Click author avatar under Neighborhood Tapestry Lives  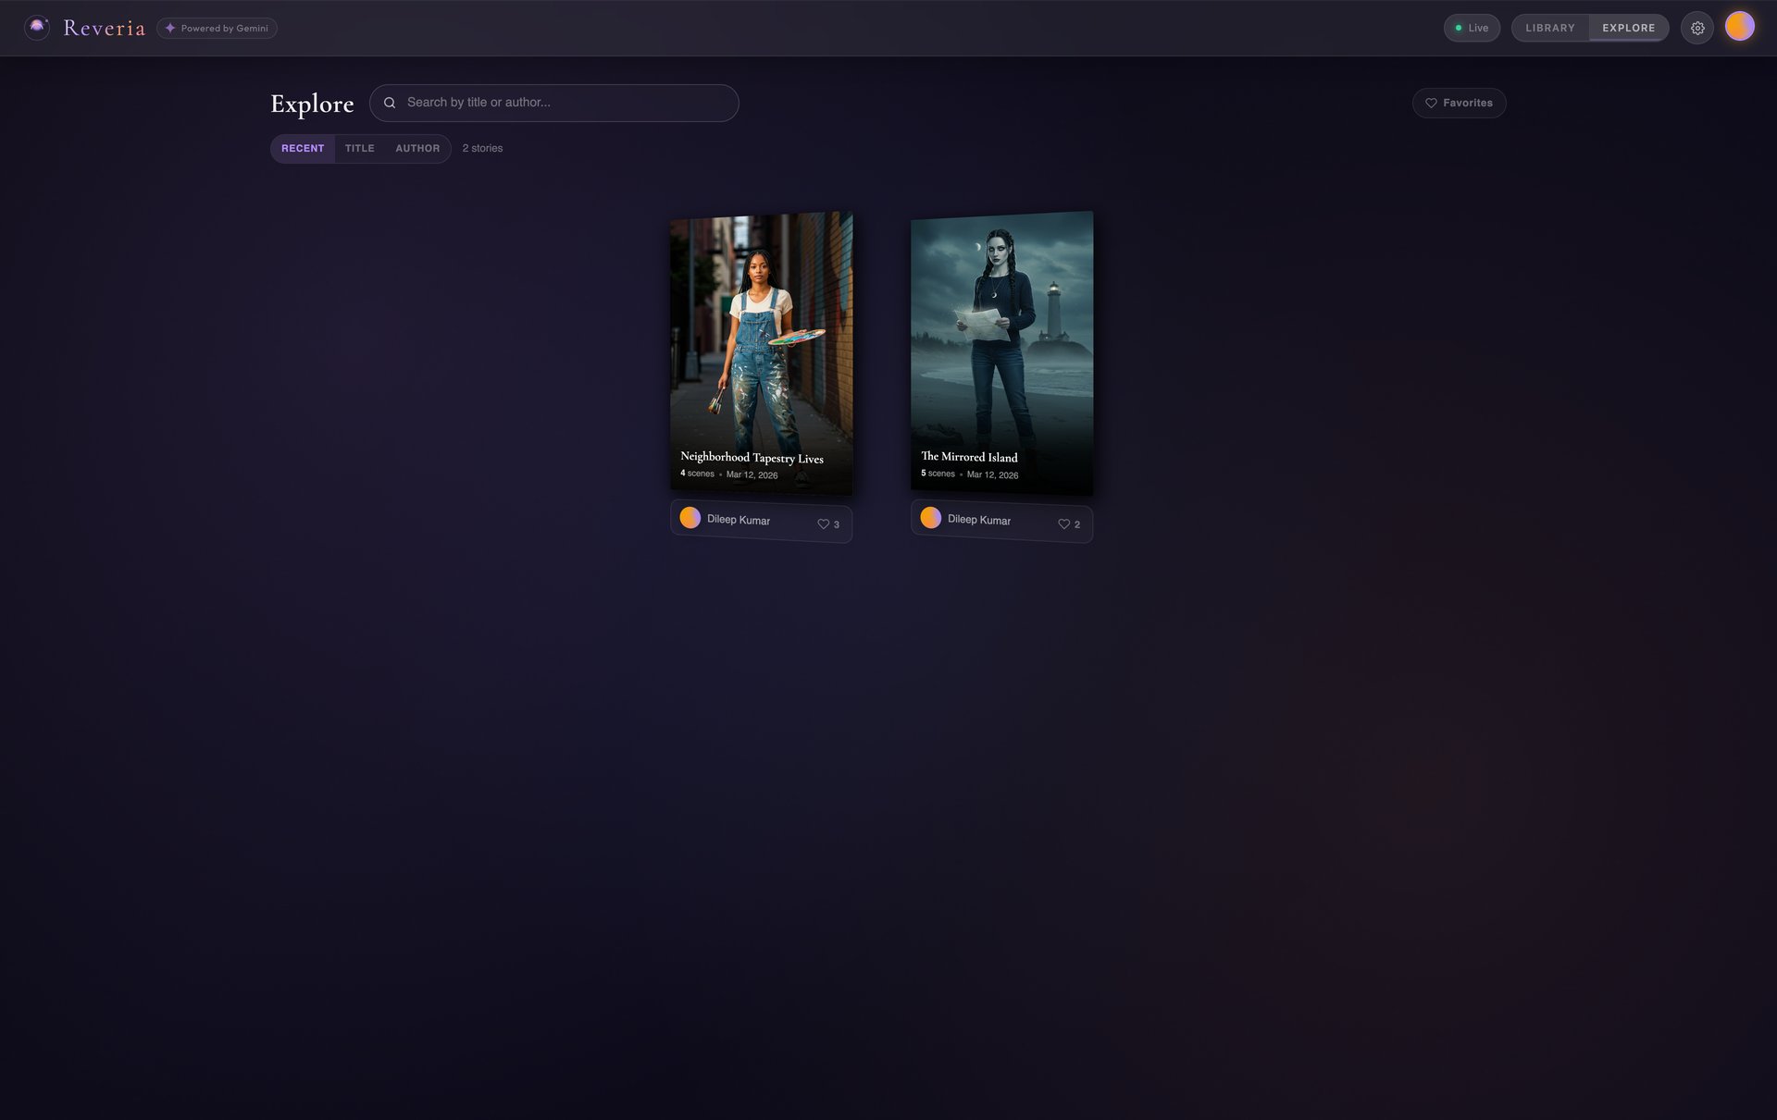coord(690,518)
